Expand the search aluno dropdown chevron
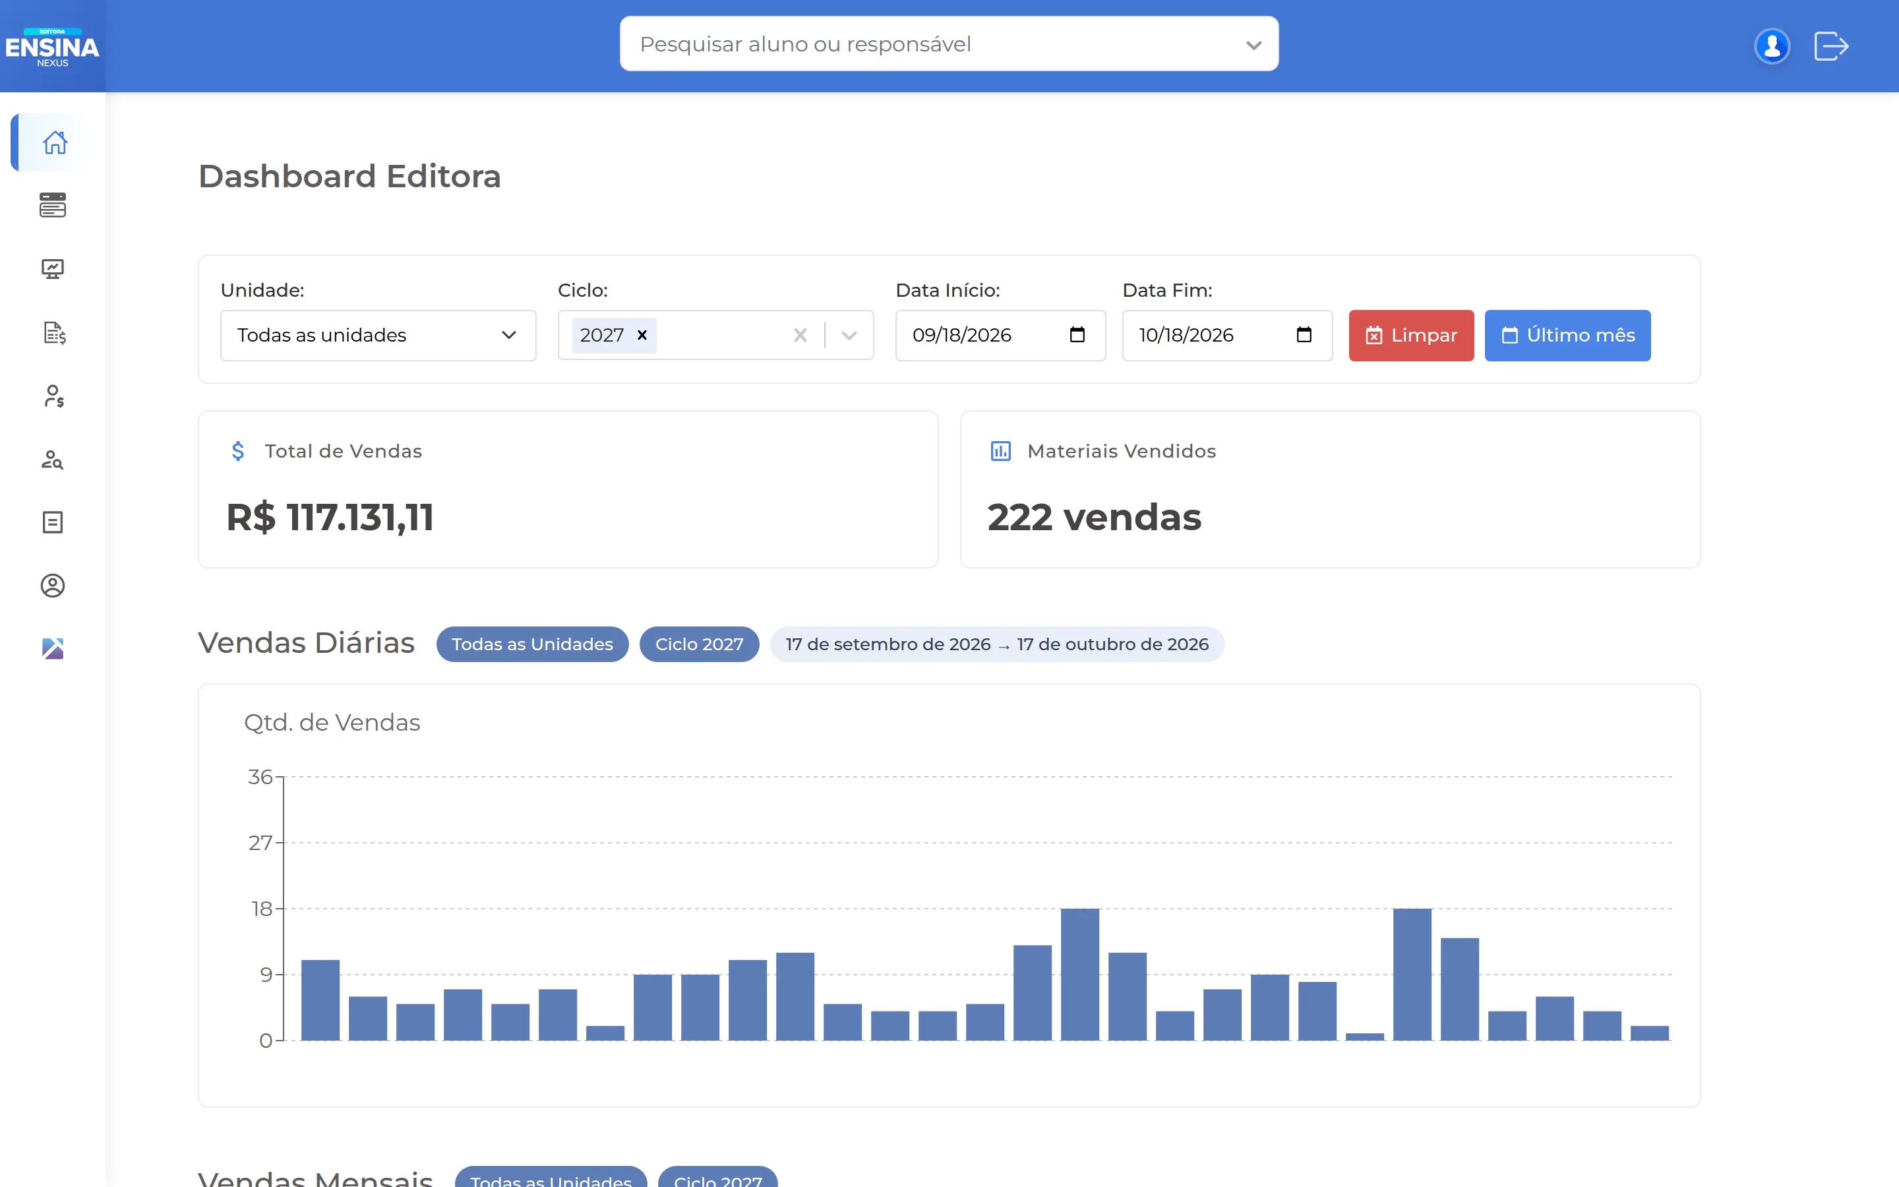The image size is (1899, 1187). (1253, 45)
